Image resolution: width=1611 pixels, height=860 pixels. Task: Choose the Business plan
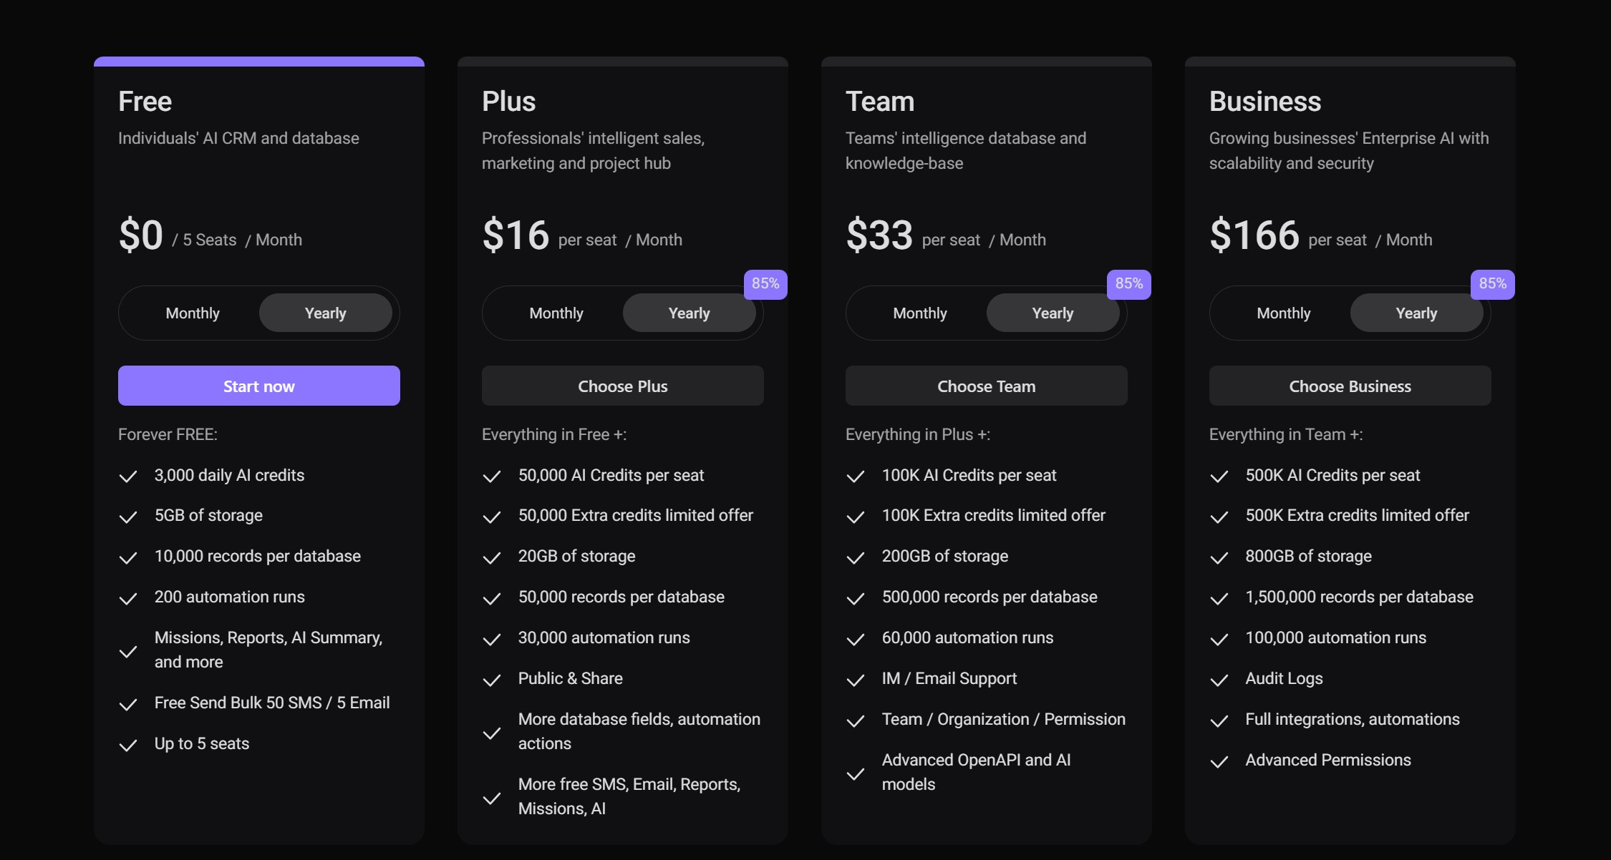click(1350, 386)
